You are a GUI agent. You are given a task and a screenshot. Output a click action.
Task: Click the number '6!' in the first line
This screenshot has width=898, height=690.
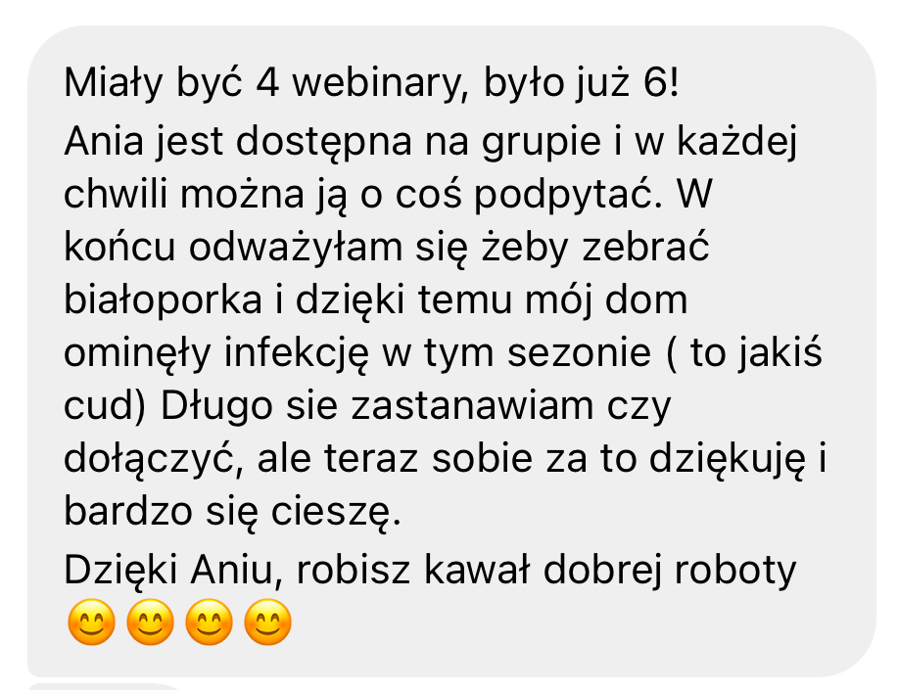[x=661, y=83]
